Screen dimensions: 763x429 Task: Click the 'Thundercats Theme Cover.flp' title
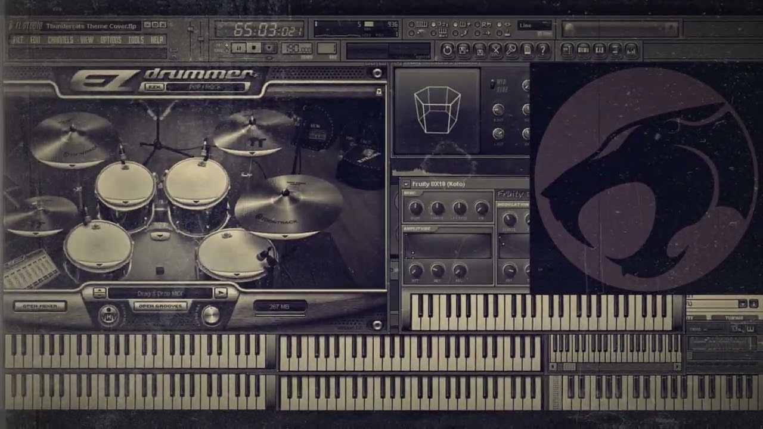pos(91,26)
